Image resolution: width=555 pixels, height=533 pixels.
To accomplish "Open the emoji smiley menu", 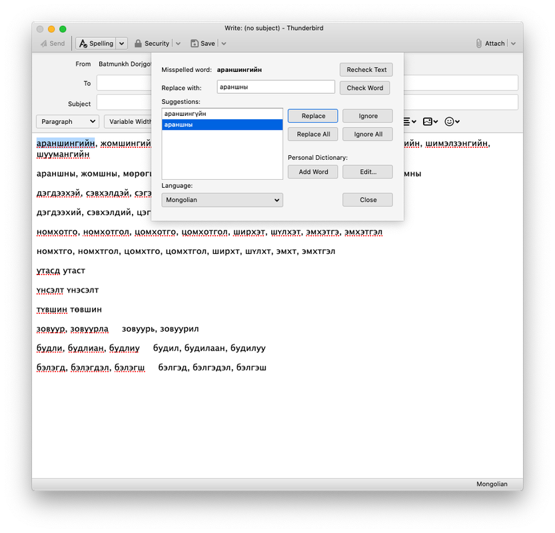I will tap(452, 121).
